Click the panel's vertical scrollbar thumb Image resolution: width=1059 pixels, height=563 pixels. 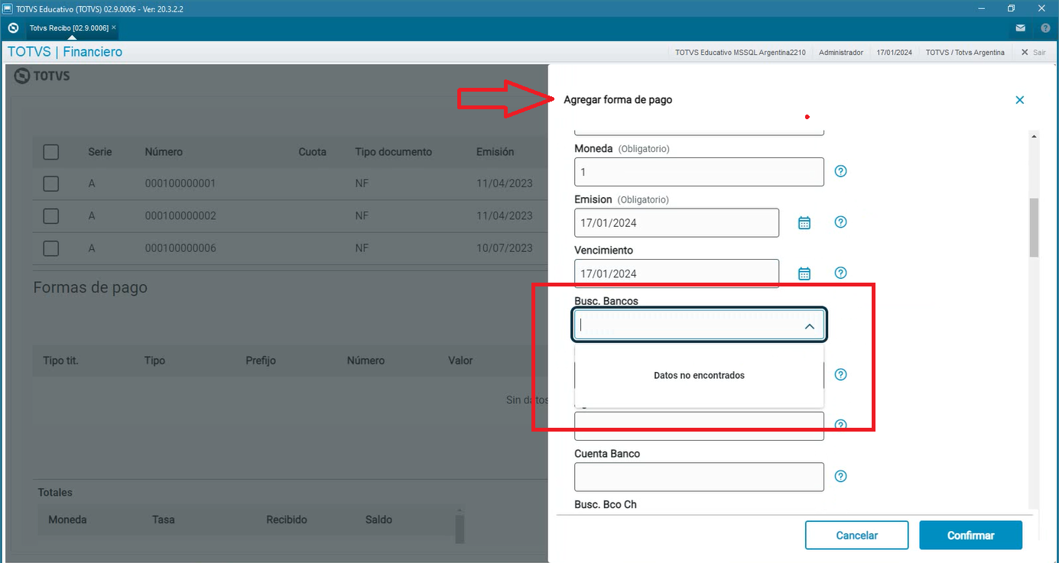pyautogui.click(x=1034, y=228)
